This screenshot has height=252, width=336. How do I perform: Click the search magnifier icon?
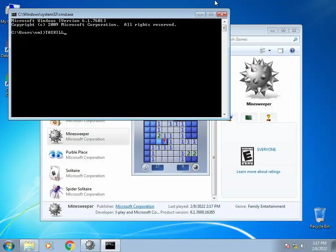click(296, 39)
